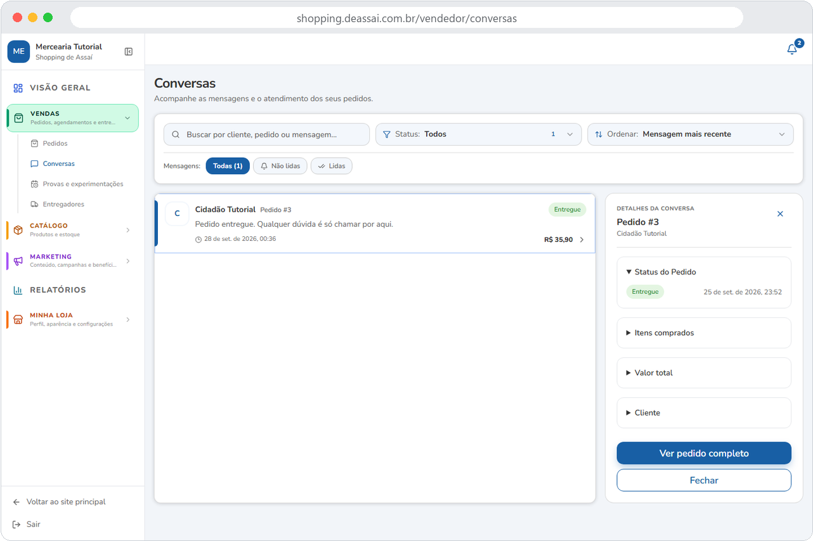Viewport: 813px width, 541px height.
Task: Collapse the sidebar using the panel icon
Action: pyautogui.click(x=129, y=51)
